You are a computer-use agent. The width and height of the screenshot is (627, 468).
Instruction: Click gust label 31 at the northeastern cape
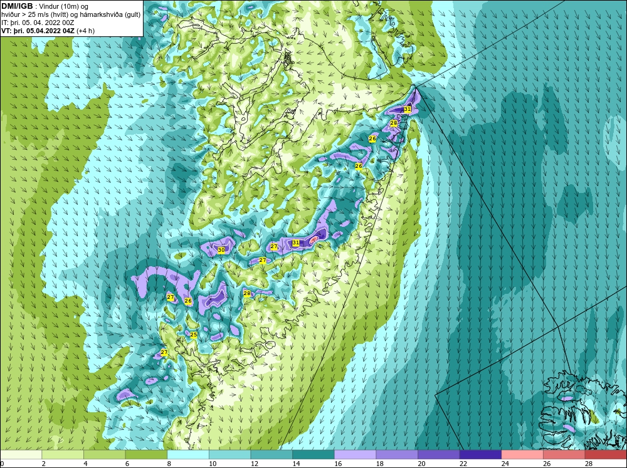click(408, 109)
